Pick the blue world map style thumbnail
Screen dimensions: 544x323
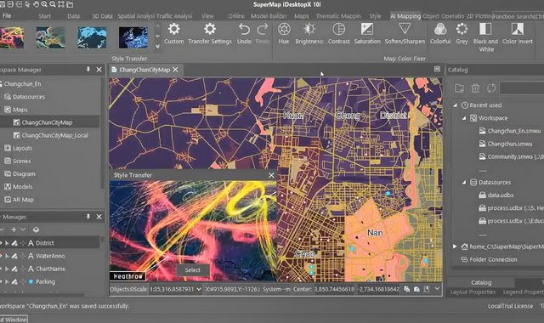pyautogui.click(x=92, y=37)
